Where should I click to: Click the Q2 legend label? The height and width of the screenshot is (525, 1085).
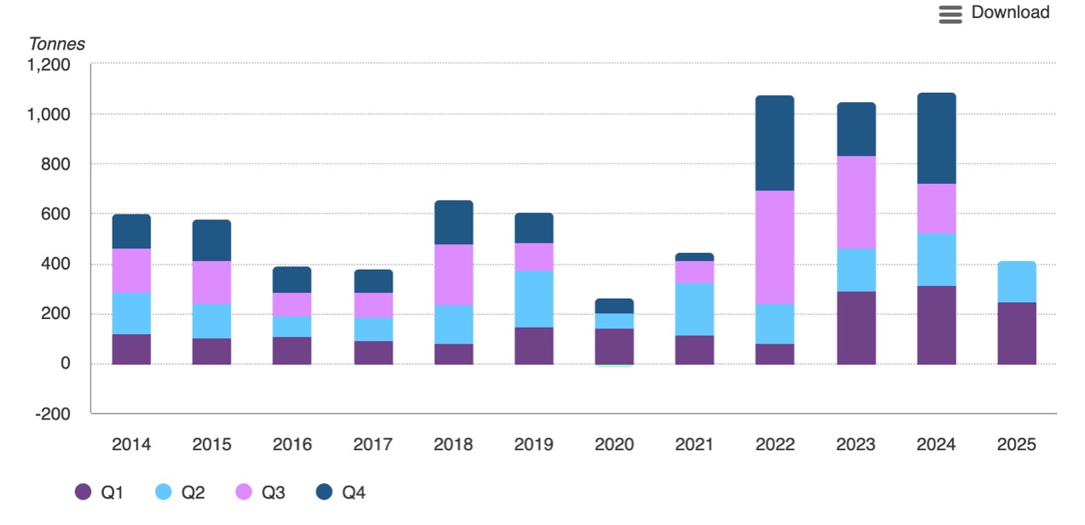pos(193,493)
